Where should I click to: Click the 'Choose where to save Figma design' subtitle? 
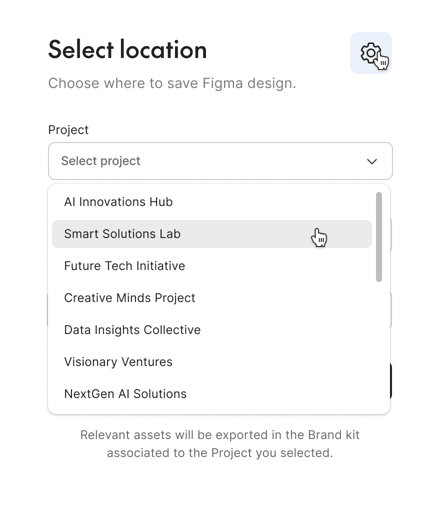(x=172, y=83)
